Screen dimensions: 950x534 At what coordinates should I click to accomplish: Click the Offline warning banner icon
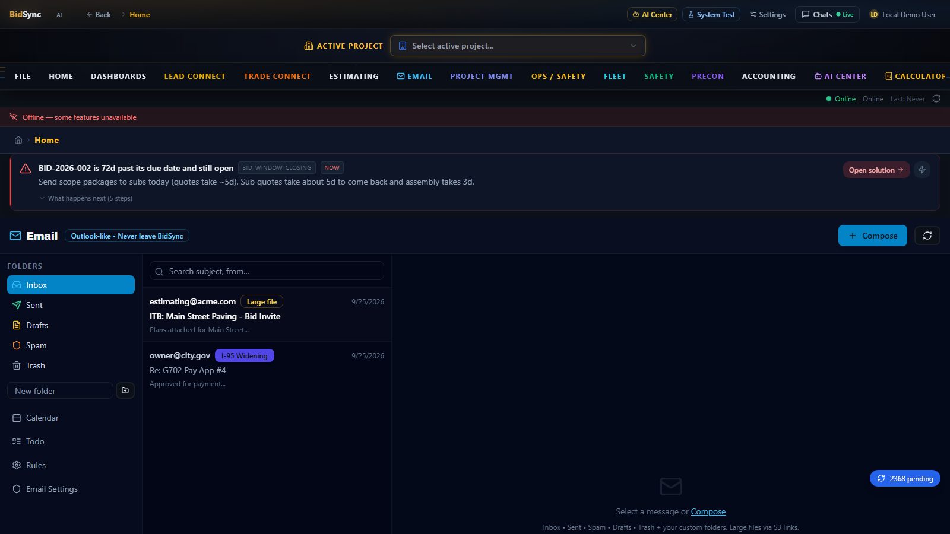tap(14, 117)
